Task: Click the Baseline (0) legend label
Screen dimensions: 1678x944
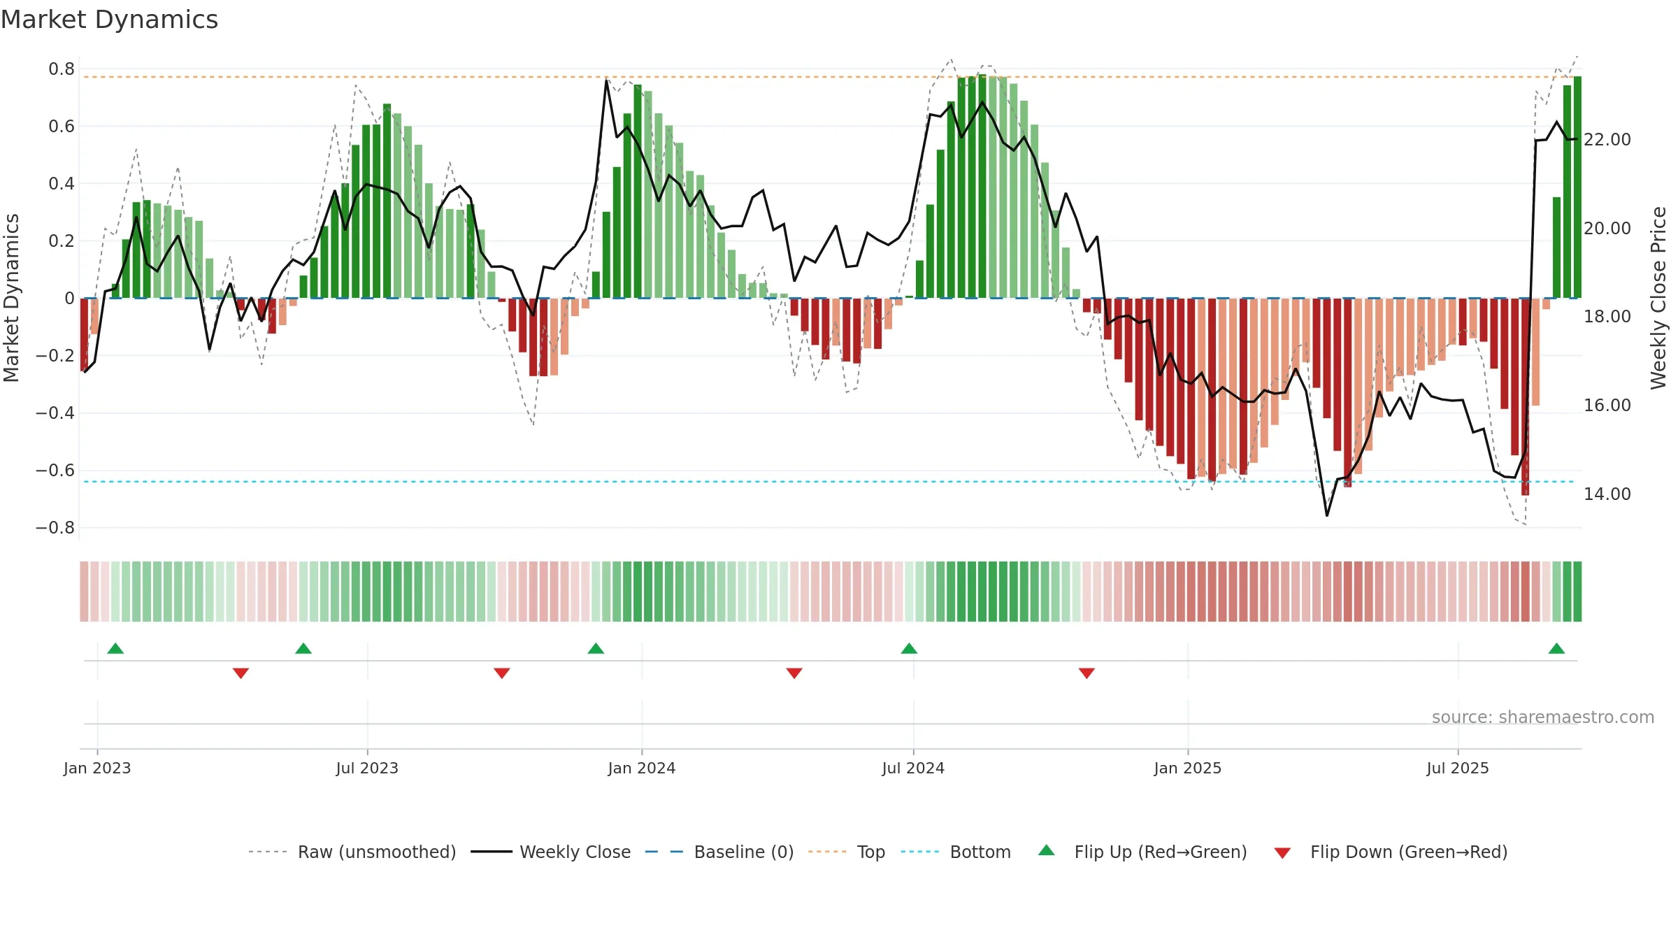Action: 744,852
